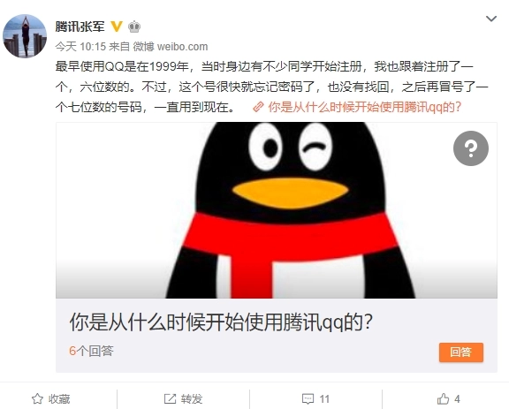Open the comments bubble showing 11
Viewport: 509px width, 409px height.
[315, 399]
